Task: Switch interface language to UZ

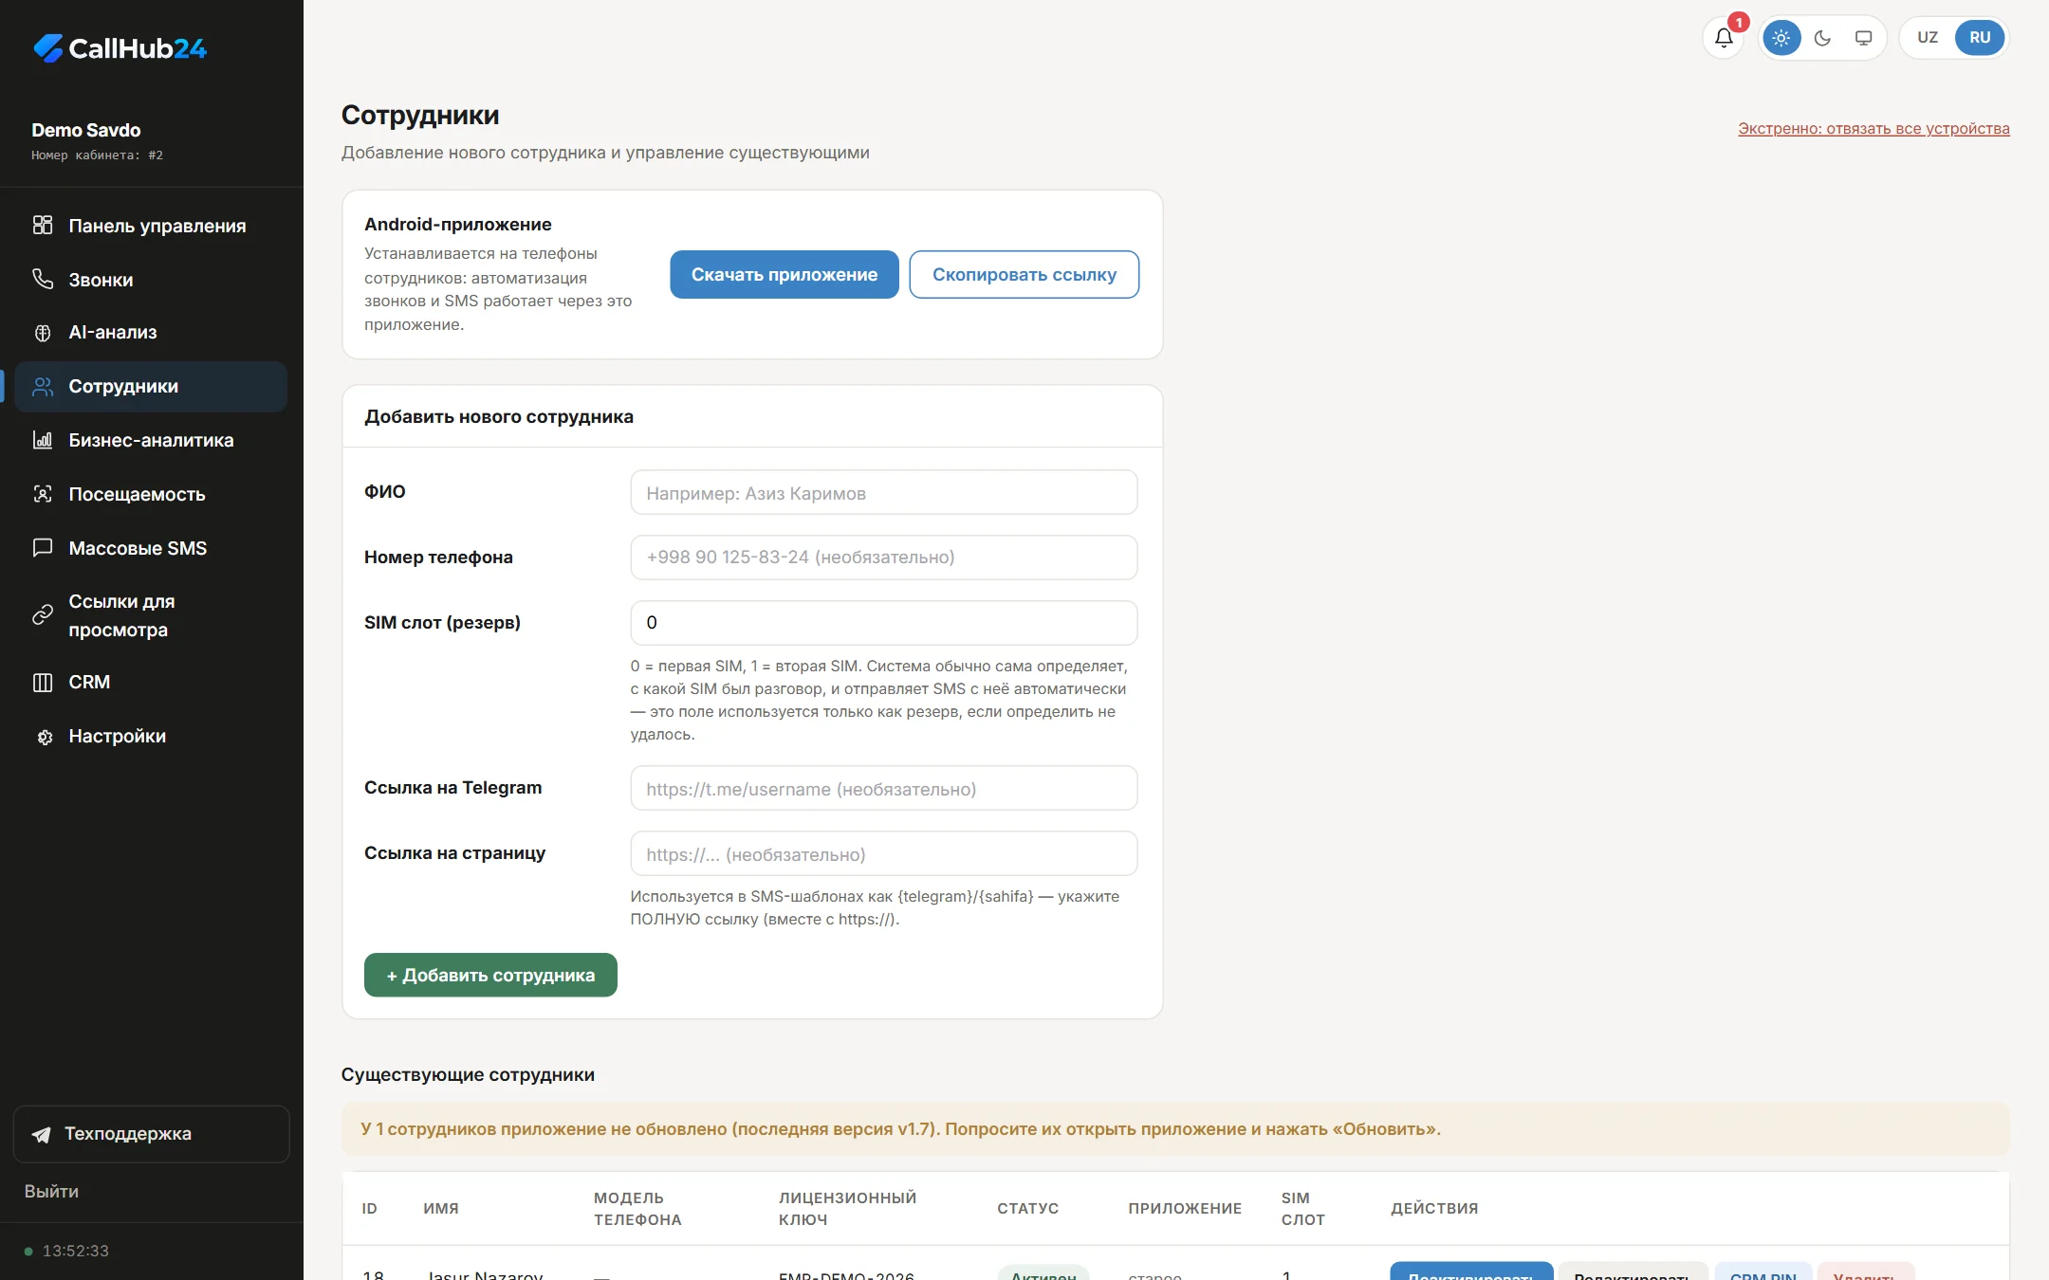Action: tap(1927, 38)
